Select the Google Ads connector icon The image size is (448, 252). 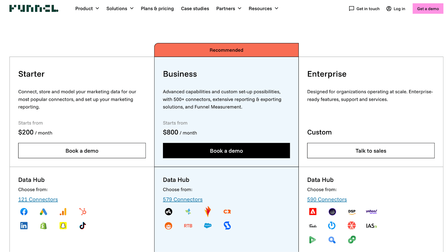(x=43, y=212)
